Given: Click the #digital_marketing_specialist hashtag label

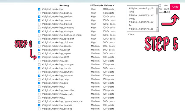Looking at the screenshot, I should coord(58,39).
